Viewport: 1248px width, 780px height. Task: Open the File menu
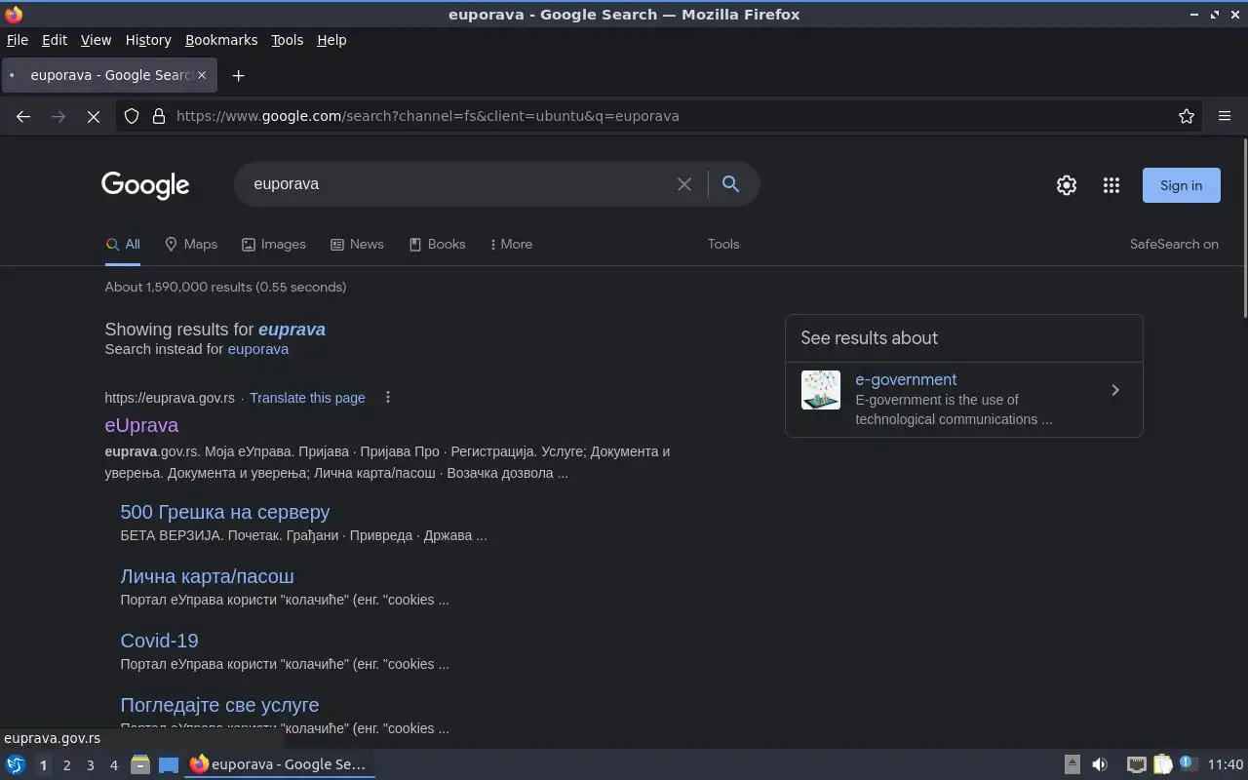pos(17,40)
